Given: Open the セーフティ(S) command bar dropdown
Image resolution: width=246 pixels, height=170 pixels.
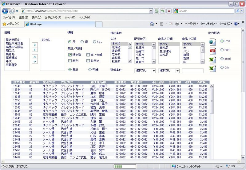Looking at the screenshot, I should point(208,24).
